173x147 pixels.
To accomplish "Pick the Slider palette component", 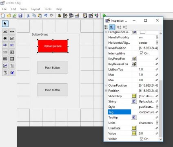I will [x=12, y=31].
